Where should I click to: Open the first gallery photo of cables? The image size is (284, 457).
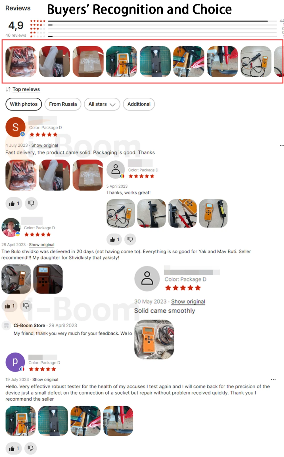(21, 62)
